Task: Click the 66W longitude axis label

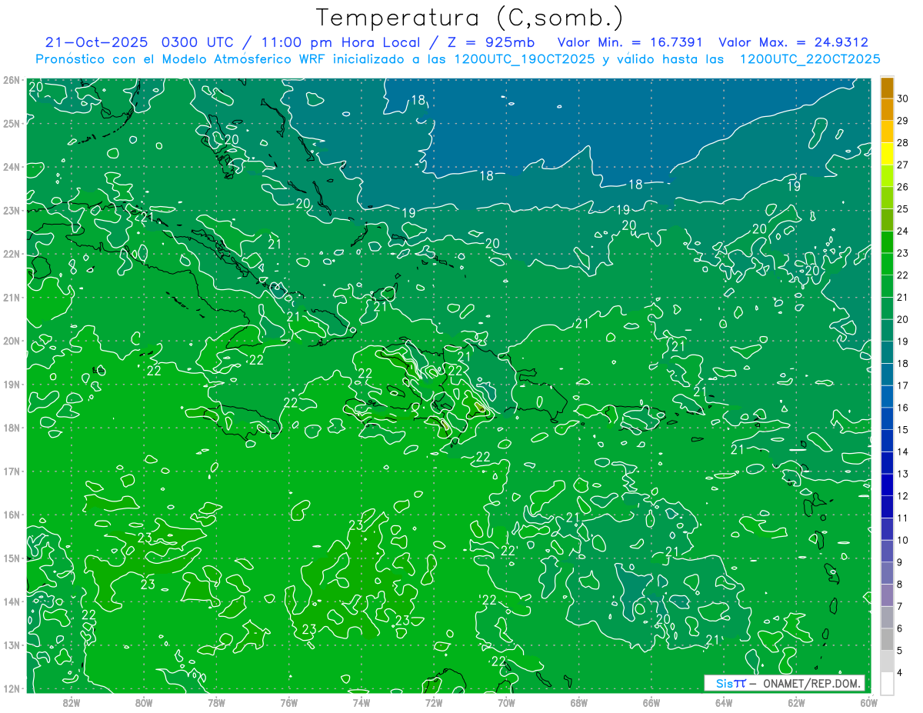Action: pos(651,702)
